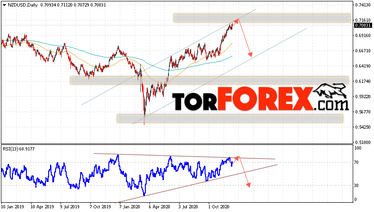The image size is (374, 212).
Task: Select the RSI scale level 30
Action: click(x=356, y=186)
